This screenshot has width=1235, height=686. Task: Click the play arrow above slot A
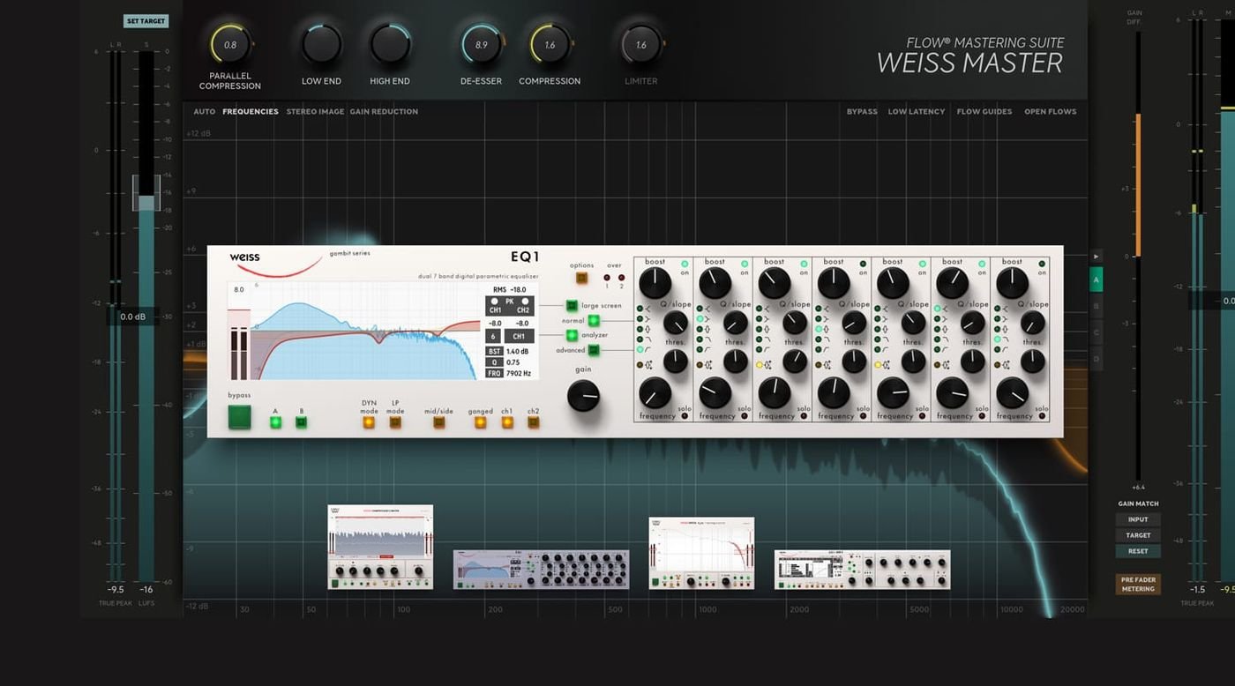pos(1097,257)
